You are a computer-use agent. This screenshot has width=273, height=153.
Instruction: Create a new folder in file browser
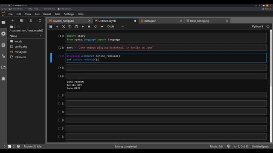(22, 20)
